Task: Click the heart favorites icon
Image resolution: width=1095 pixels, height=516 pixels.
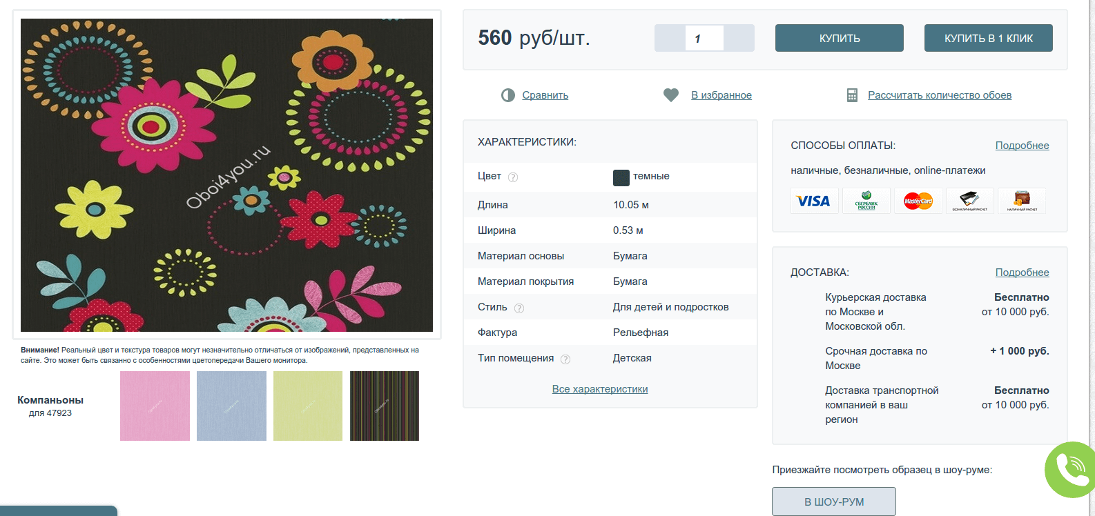Action: click(670, 95)
